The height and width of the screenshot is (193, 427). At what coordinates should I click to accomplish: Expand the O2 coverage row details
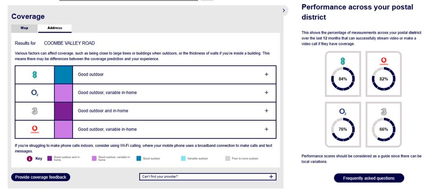tap(266, 93)
